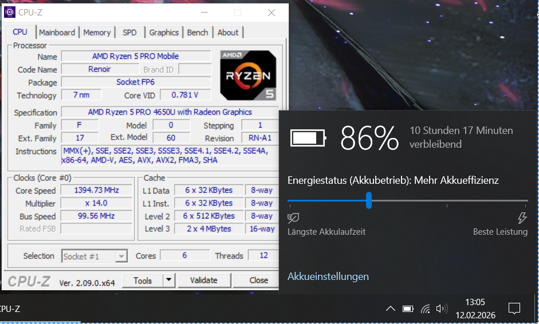This screenshot has height=324, width=539.
Task: Click the lightning bolt best performance icon
Action: point(522,218)
